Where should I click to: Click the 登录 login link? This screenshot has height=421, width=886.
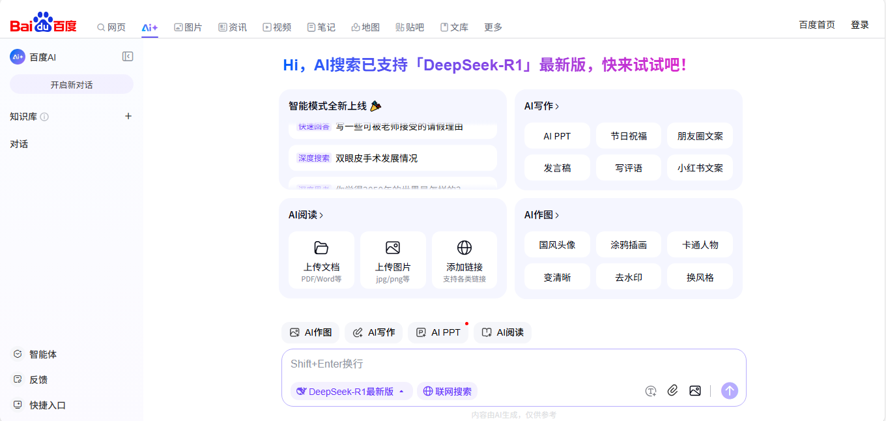[860, 25]
